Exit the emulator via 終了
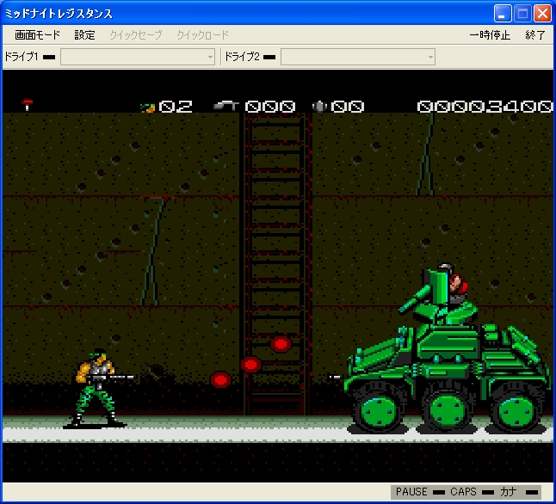This screenshot has width=556, height=504. click(x=535, y=34)
